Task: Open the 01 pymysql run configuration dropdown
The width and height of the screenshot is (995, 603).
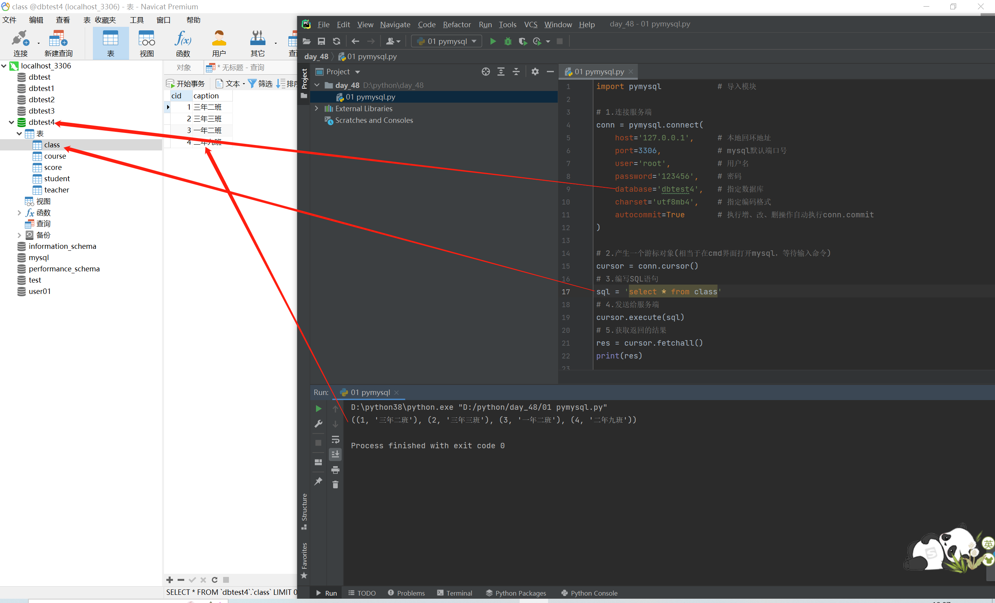Action: pos(447,41)
